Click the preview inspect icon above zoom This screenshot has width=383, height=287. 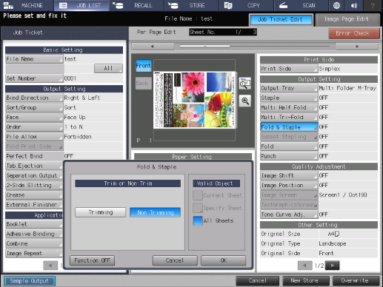point(245,84)
